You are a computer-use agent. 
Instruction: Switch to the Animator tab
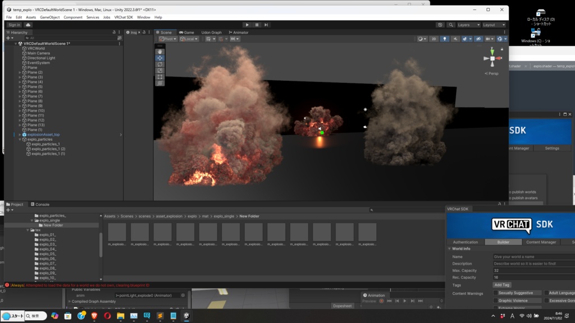[238, 32]
